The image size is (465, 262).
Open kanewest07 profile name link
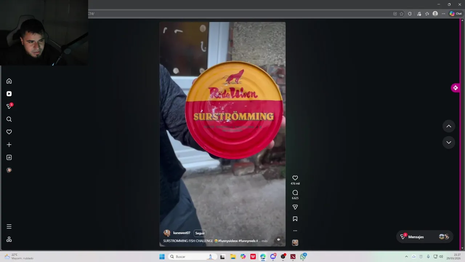click(x=182, y=233)
